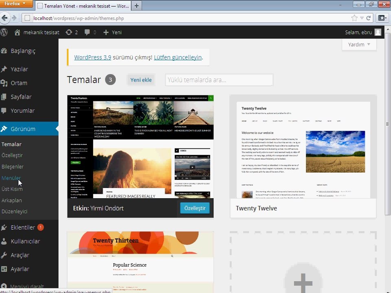Open the bookmarks menu button

(x=382, y=18)
